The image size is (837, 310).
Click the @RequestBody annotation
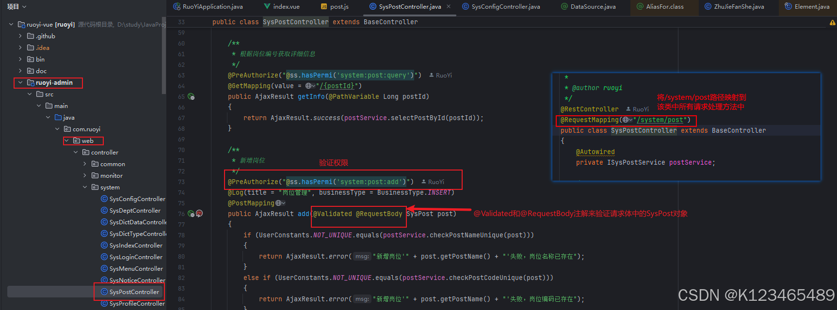pyautogui.click(x=379, y=214)
